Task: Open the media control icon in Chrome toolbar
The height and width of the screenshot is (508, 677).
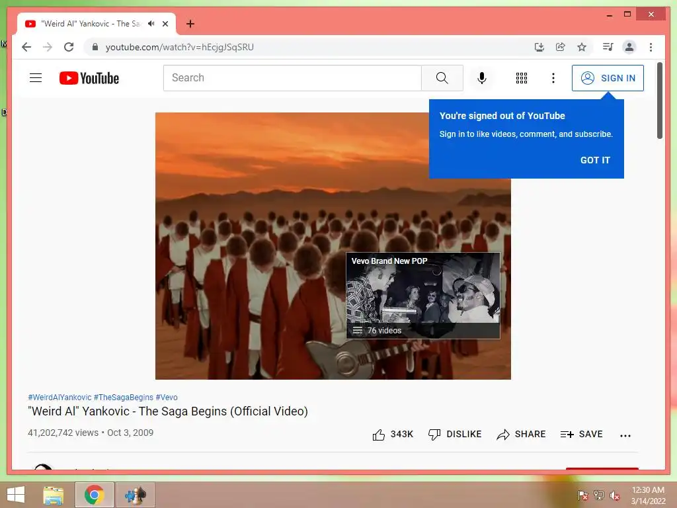Action: coord(608,47)
